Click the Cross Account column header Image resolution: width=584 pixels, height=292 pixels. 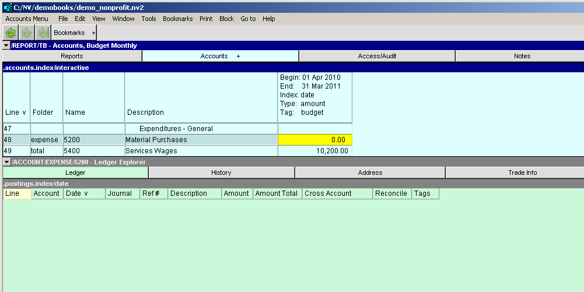click(328, 194)
